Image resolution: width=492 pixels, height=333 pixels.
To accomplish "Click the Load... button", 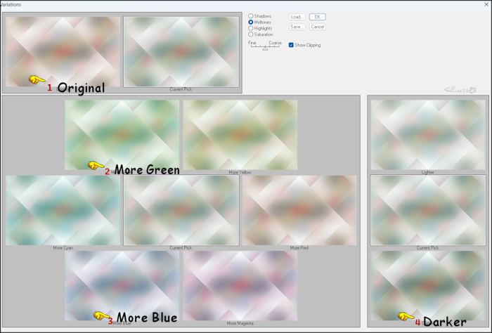I will (x=297, y=17).
